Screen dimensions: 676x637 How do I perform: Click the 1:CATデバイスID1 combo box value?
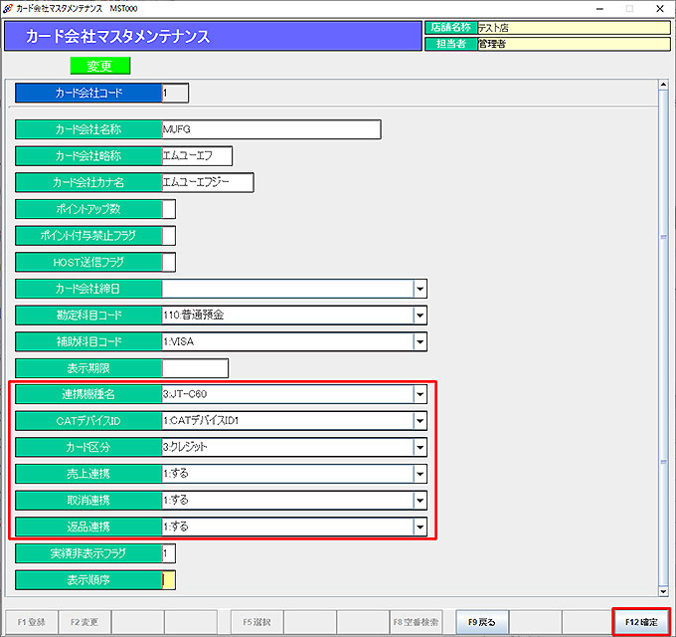click(287, 421)
